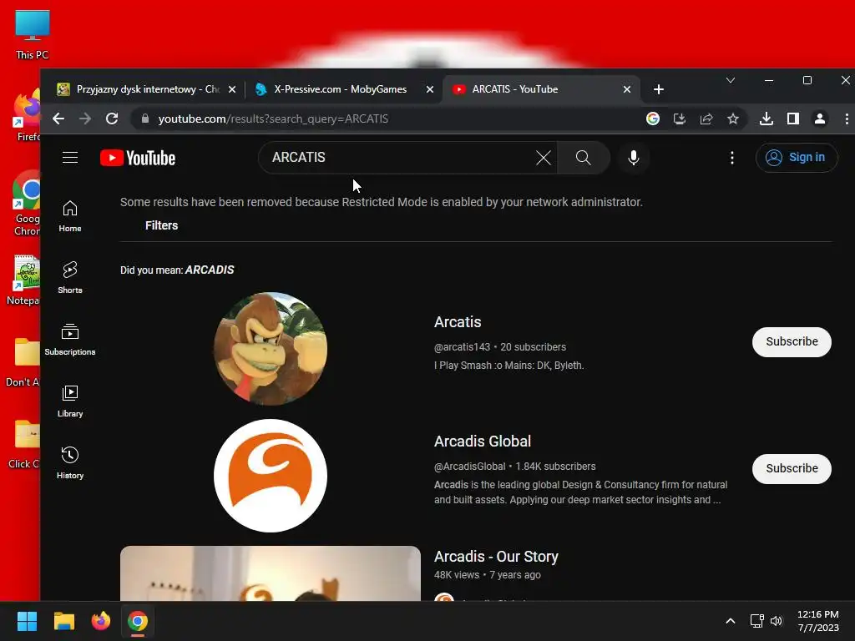
Task: Close the Przyjazny dysk internetowy tab
Action: [232, 89]
